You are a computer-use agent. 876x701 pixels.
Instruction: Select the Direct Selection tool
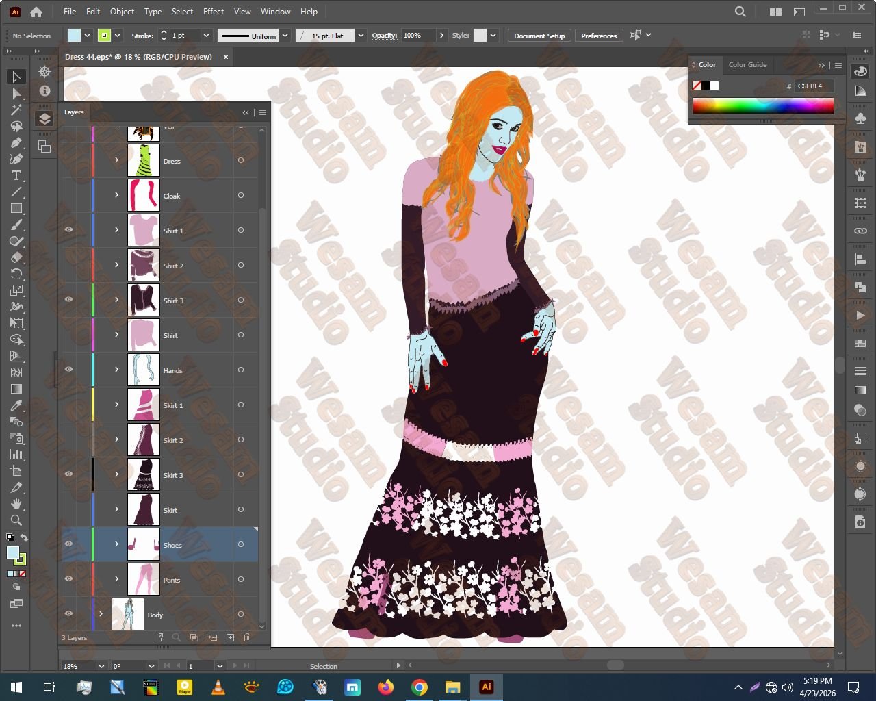16,93
